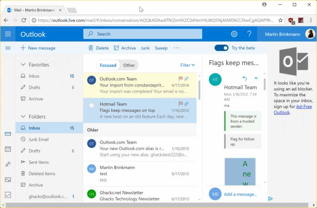The width and height of the screenshot is (317, 208).
Task: Collapse the Folders section
Action: click(23, 116)
